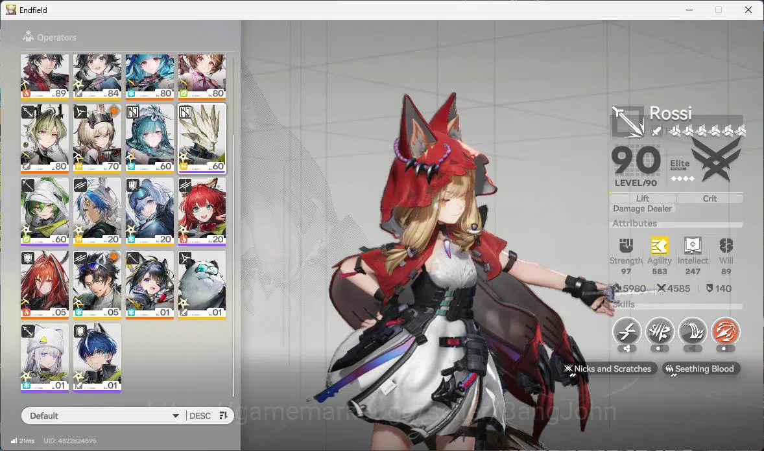
Task: Click the highlighted Agility attribute icon
Action: 659,246
